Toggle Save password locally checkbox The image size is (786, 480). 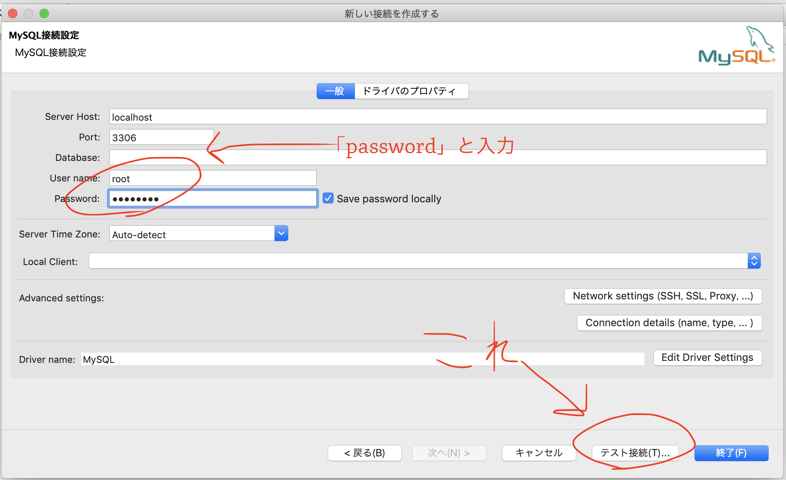pos(327,198)
